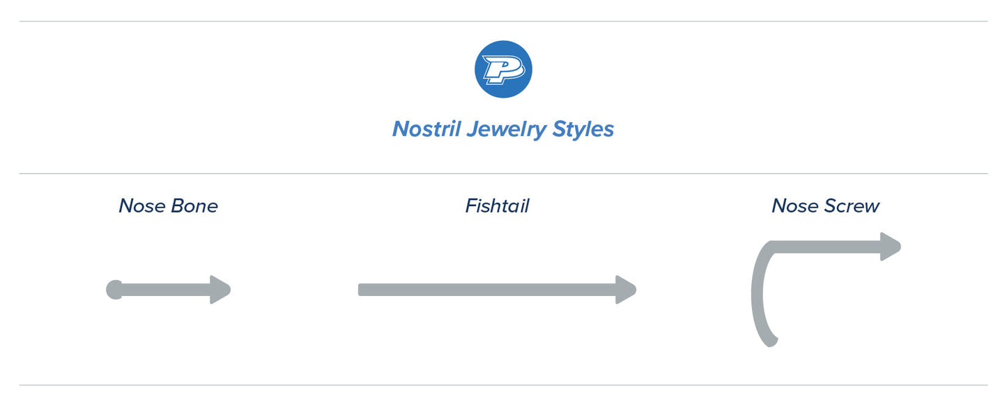
Task: Click the middle of the Fishtail shaft
Action: click(488, 290)
